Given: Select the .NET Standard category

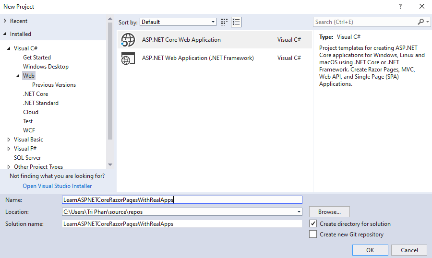Looking at the screenshot, I should [41, 103].
